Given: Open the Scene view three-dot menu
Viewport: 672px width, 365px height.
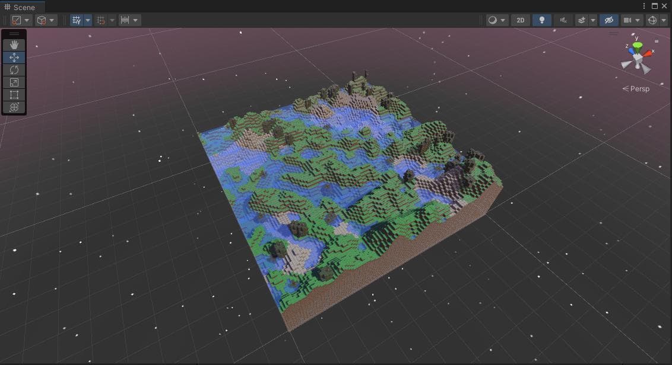Looking at the screenshot, I should coord(644,6).
